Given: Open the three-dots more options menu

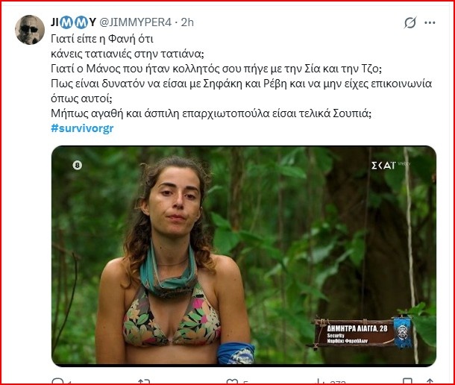Looking at the screenshot, I should tap(430, 23).
